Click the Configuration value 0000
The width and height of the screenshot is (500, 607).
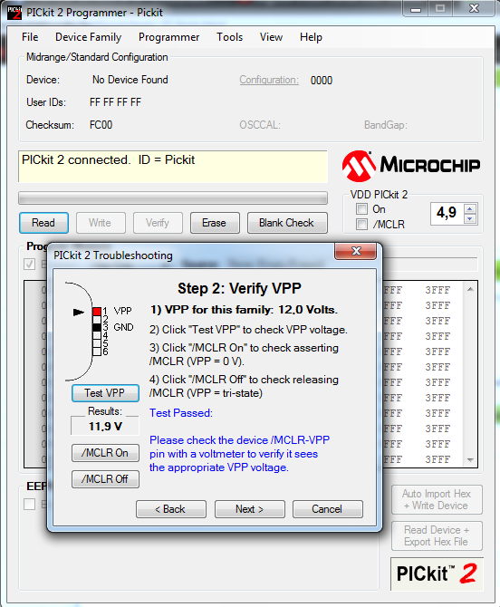point(322,81)
